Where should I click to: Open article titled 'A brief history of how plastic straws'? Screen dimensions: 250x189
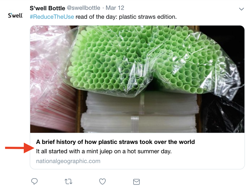tap(115, 142)
